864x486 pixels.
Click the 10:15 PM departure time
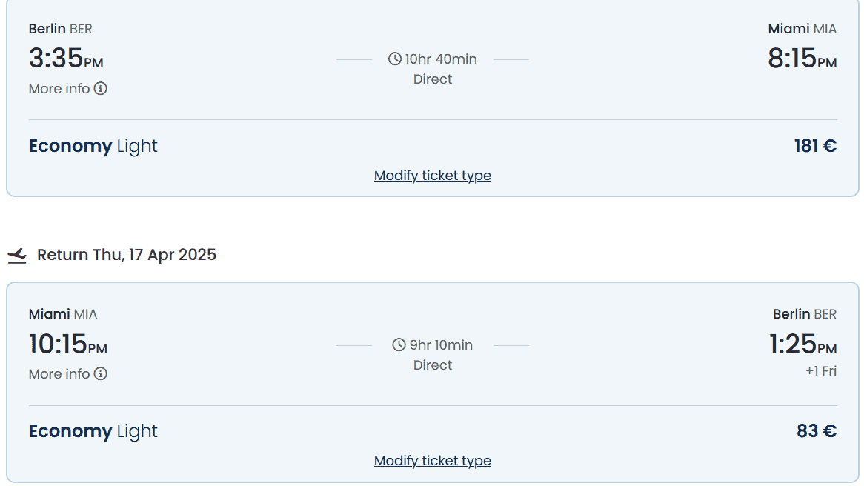pos(68,344)
